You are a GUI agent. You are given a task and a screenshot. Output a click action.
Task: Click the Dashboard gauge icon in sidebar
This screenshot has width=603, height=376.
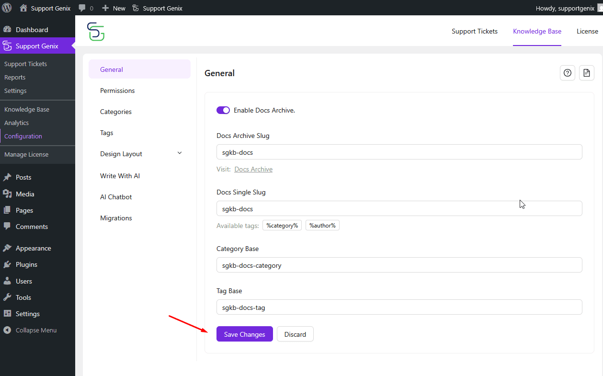[7, 30]
